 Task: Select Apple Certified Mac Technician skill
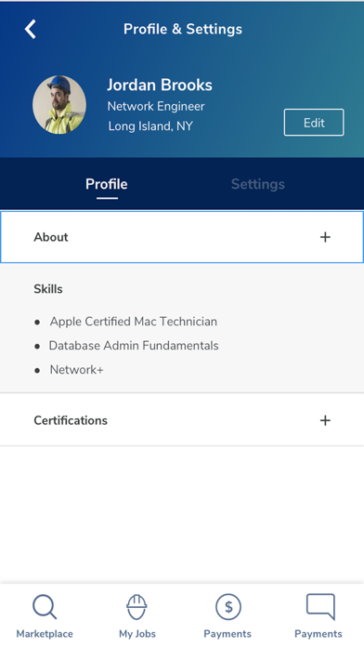(x=133, y=322)
